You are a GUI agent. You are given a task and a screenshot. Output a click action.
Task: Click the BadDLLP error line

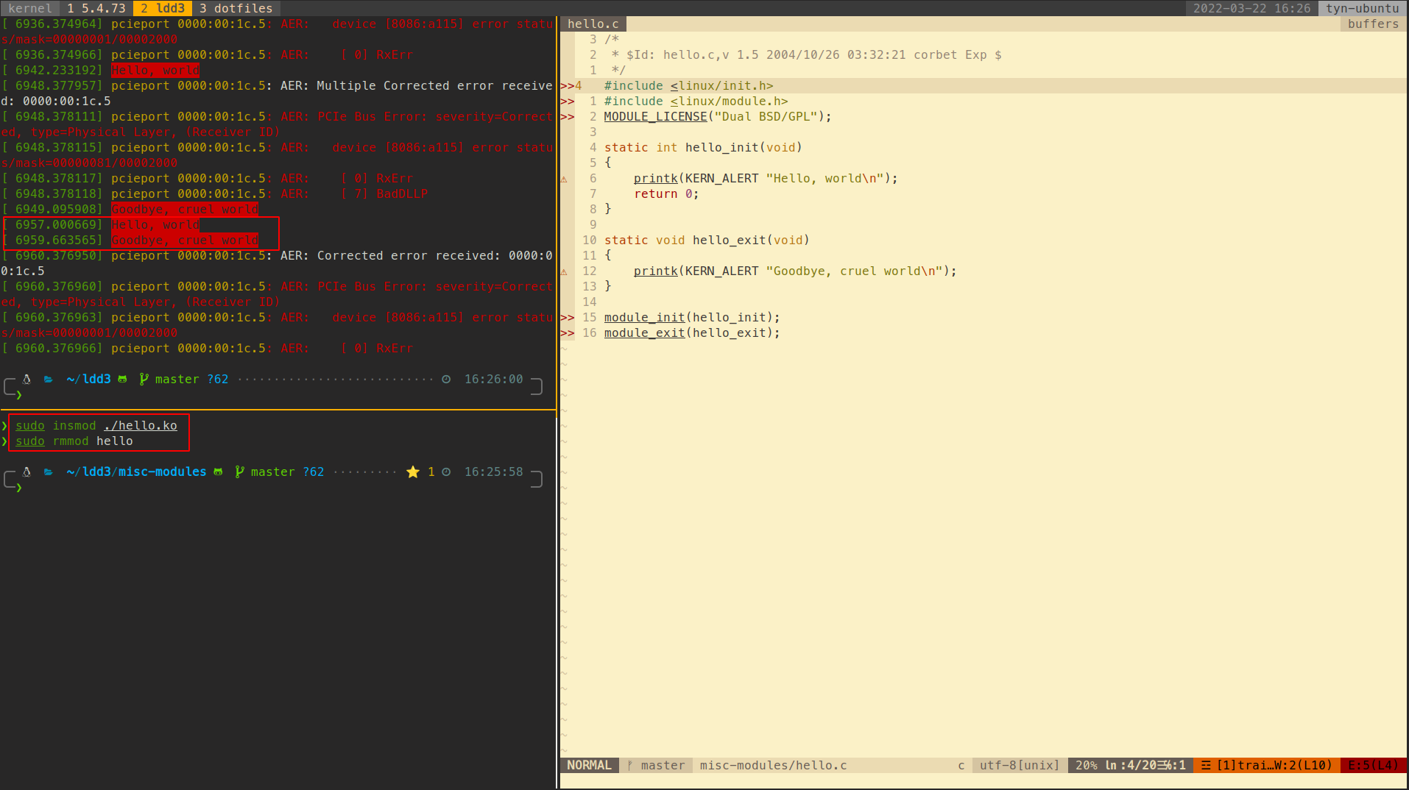pyautogui.click(x=215, y=193)
